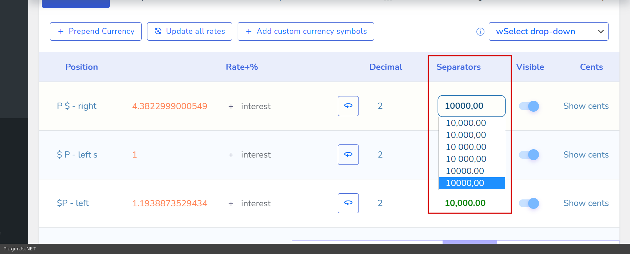This screenshot has width=630, height=254.
Task: Click Show cents in the first row
Action: 586,106
